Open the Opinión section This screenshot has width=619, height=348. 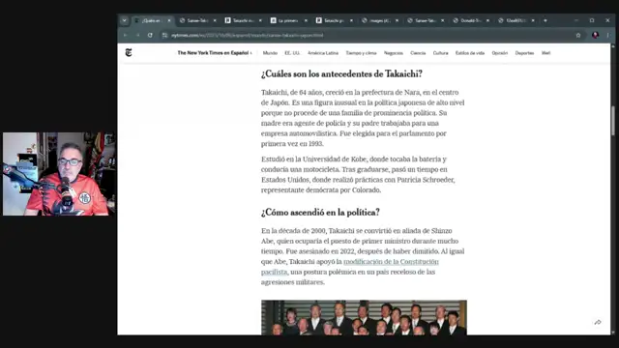(x=500, y=53)
